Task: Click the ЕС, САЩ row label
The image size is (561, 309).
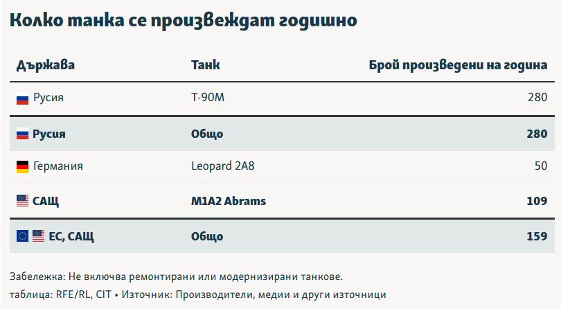Action: (71, 236)
